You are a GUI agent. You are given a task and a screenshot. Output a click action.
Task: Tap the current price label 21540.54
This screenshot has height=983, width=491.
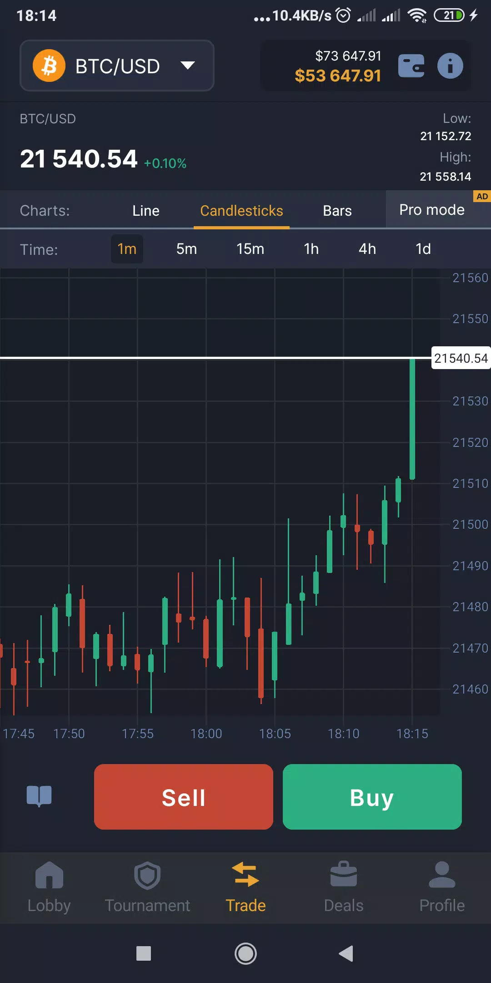461,359
